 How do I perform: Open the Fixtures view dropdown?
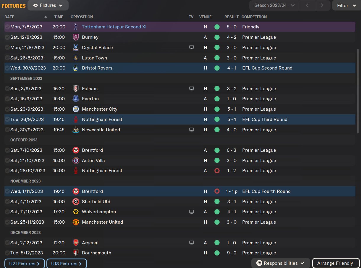click(48, 5)
